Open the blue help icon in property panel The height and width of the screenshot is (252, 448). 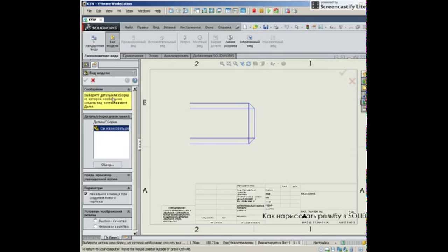[x=135, y=80]
